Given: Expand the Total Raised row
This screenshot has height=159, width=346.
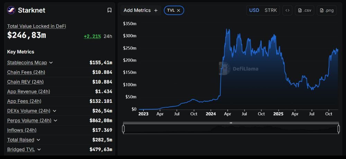Looking at the screenshot, I should (x=38, y=140).
